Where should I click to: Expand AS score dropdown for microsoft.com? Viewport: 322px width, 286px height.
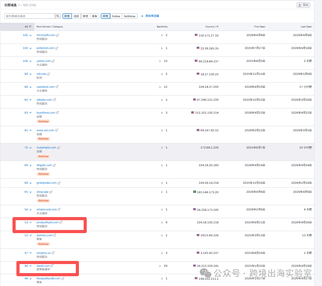point(30,35)
